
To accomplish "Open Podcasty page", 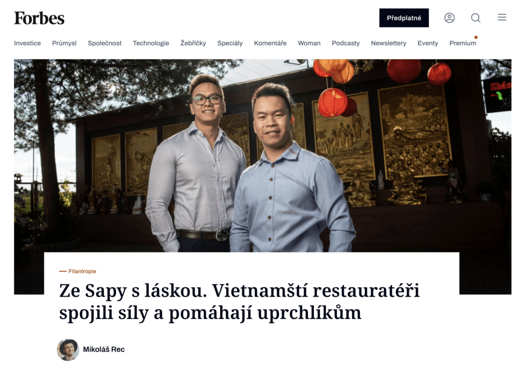I will [346, 43].
